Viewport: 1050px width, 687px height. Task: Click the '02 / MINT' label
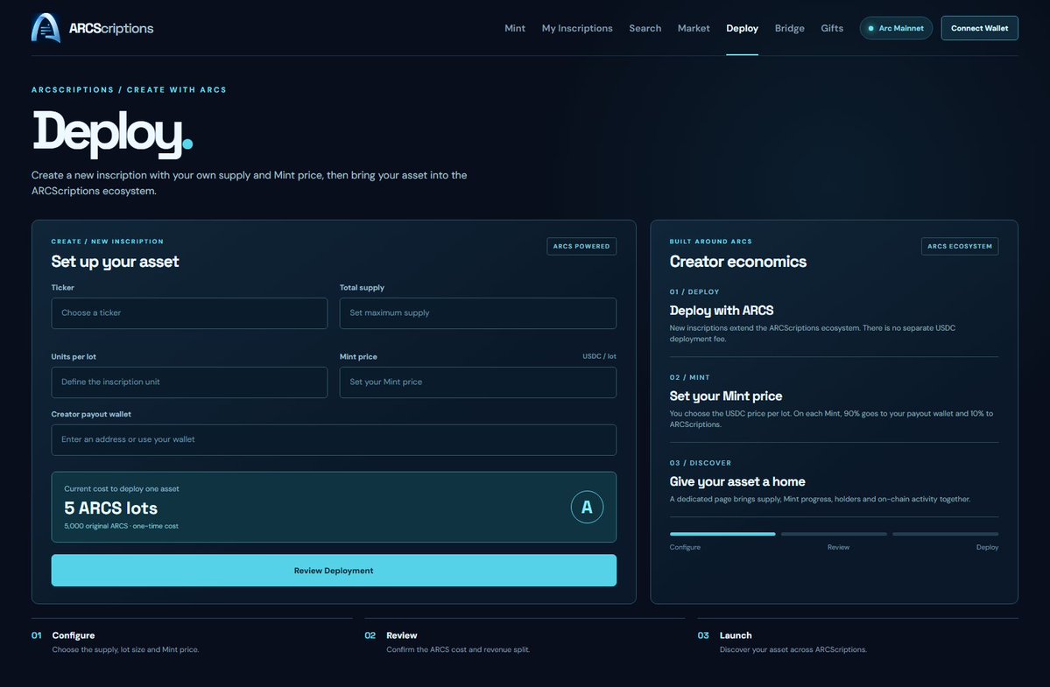689,377
